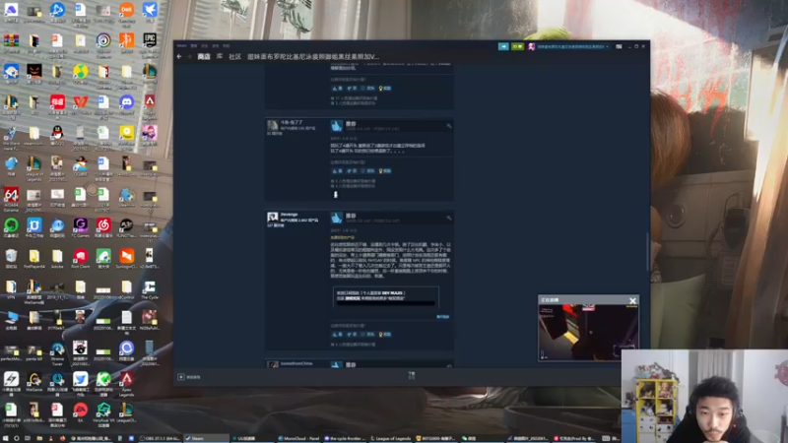The width and height of the screenshot is (788, 443).
Task: Click the 奖励 award button on the second review
Action: click(x=385, y=170)
